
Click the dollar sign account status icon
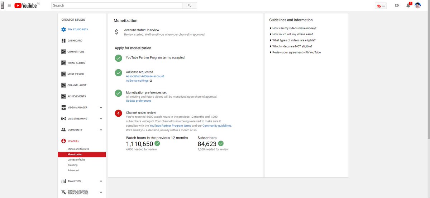[x=116, y=32]
